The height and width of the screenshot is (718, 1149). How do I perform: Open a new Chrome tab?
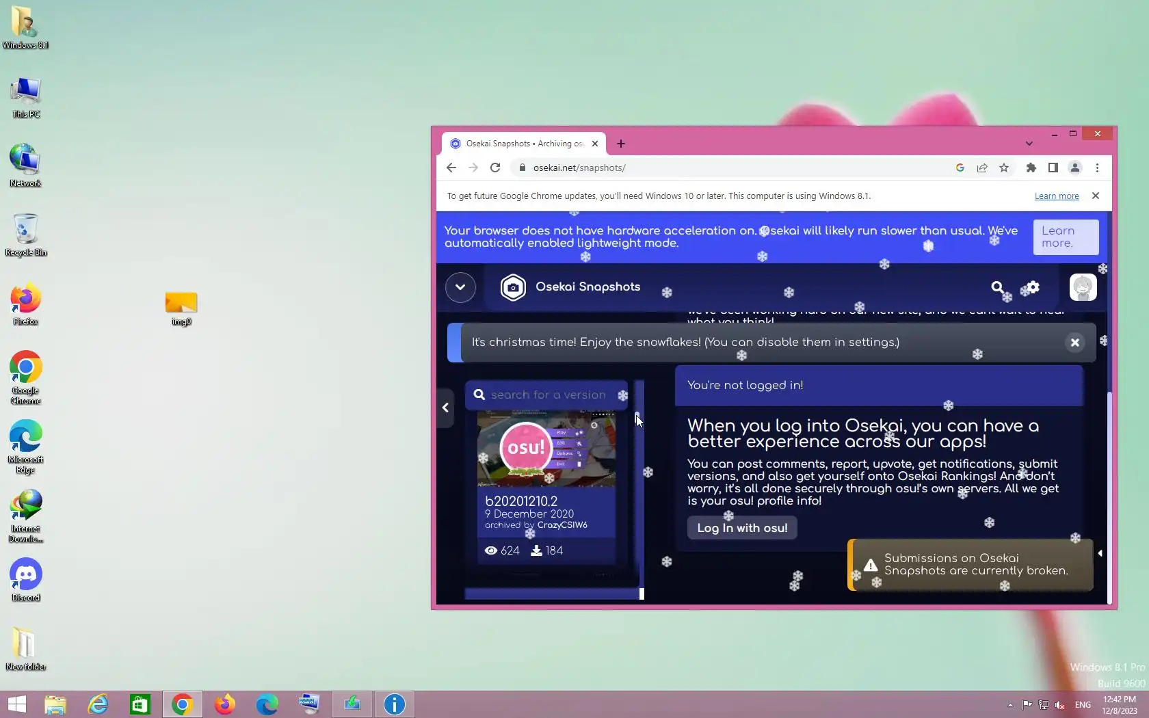pyautogui.click(x=621, y=144)
